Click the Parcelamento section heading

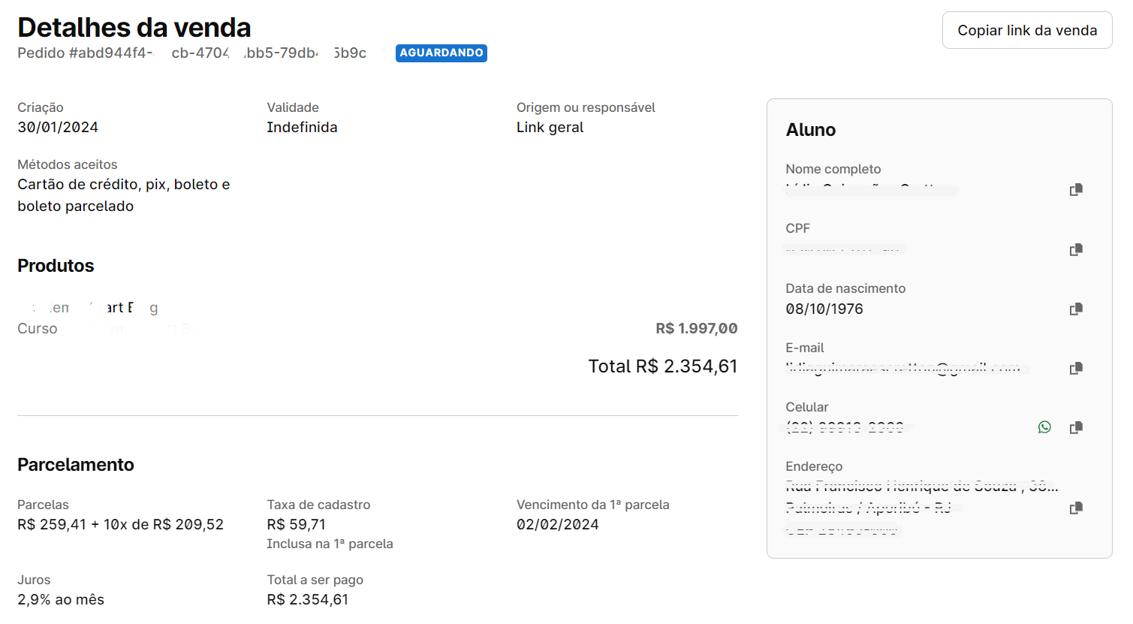click(x=76, y=465)
